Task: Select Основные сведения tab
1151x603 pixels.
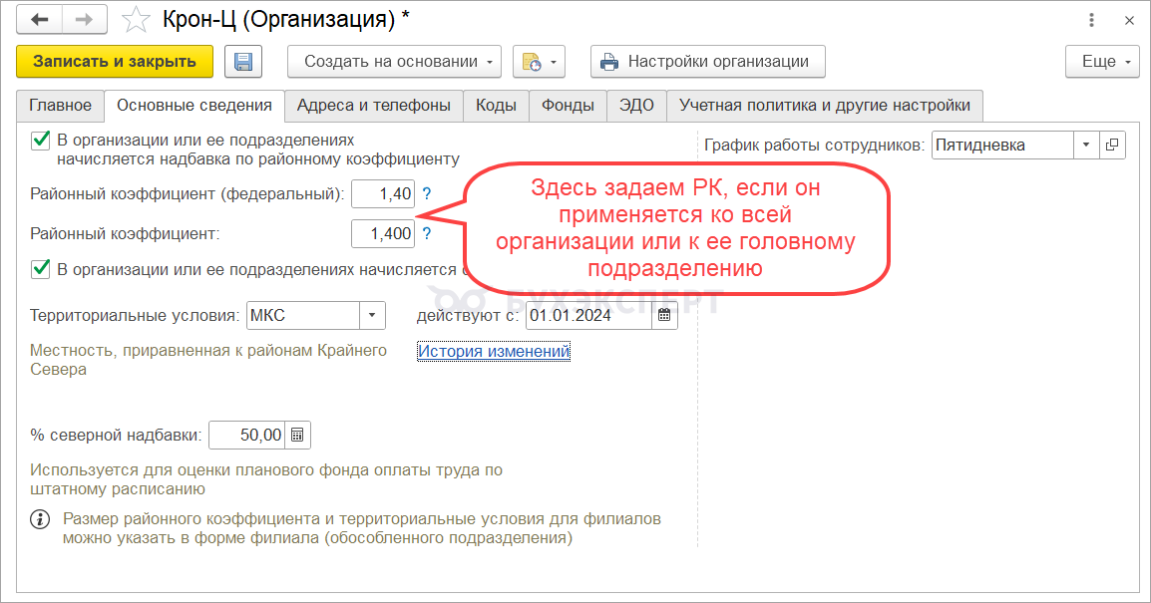Action: click(194, 106)
